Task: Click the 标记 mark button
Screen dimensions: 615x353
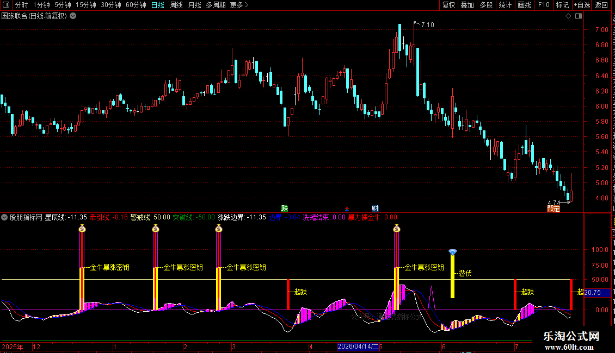Action: (x=562, y=5)
